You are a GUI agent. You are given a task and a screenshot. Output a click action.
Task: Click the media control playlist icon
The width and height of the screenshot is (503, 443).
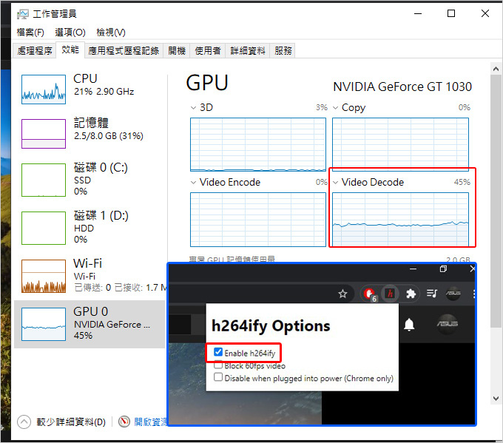tap(432, 293)
